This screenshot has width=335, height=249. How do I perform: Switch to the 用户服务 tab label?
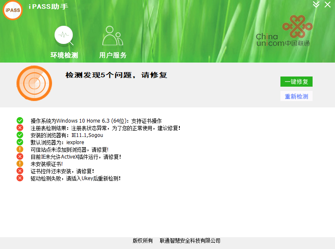point(113,55)
